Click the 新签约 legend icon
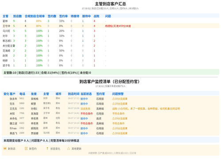Viewport: 221px width, 163px height. pos(26,148)
